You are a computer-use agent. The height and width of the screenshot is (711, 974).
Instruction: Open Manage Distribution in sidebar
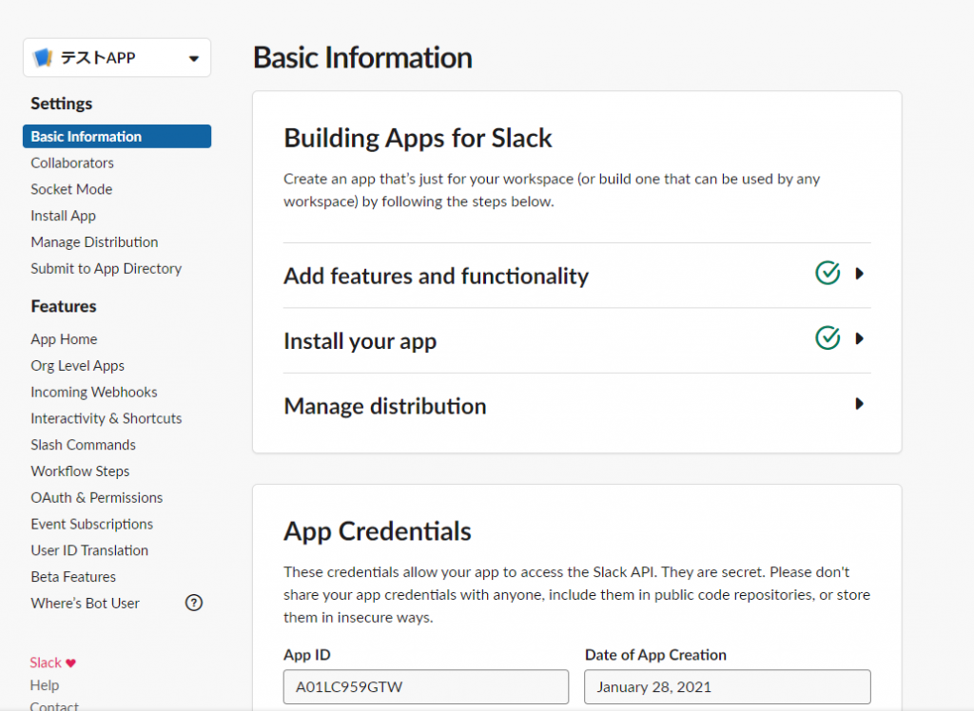click(94, 242)
